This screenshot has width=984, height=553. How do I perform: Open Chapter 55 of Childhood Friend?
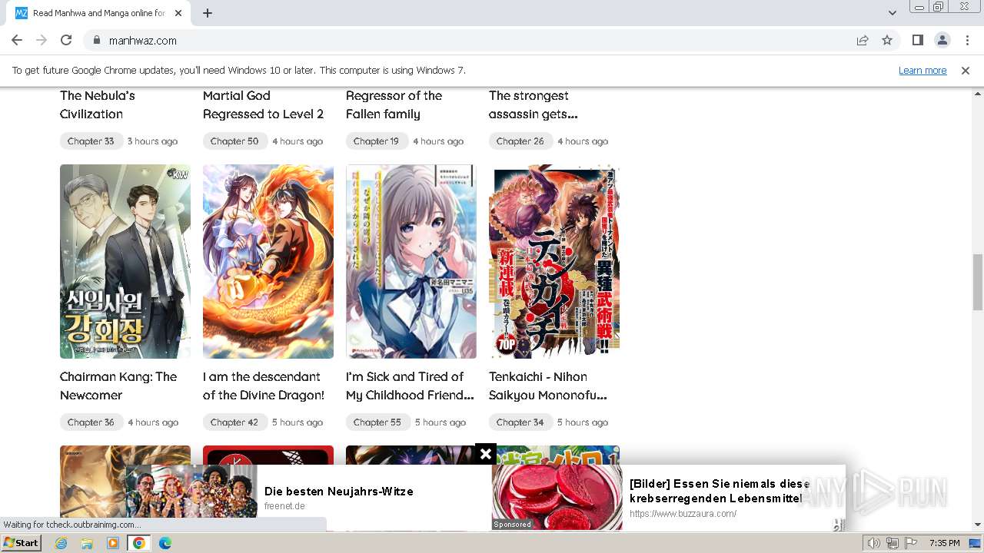click(x=377, y=422)
